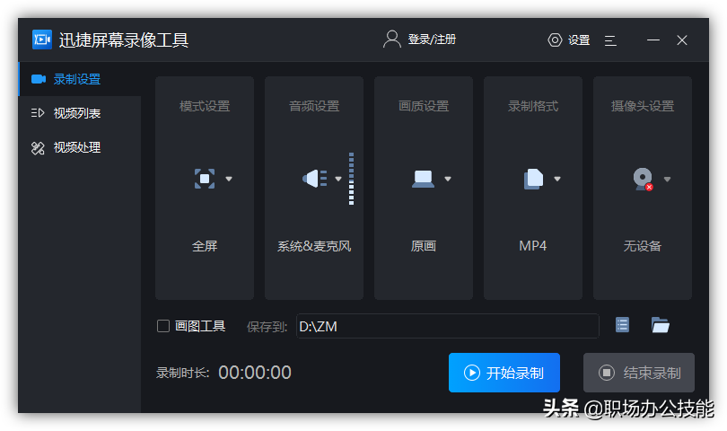Click the 录制设置 camera icon

[38, 79]
